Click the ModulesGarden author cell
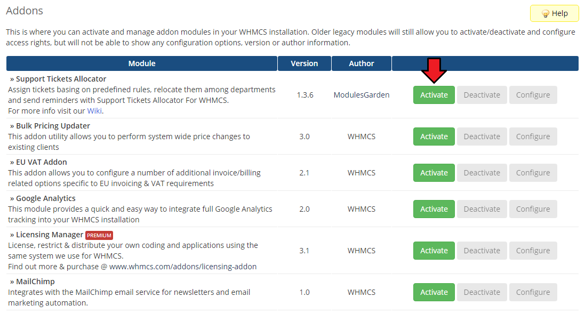Screen dimensions: 585x313 click(x=362, y=95)
